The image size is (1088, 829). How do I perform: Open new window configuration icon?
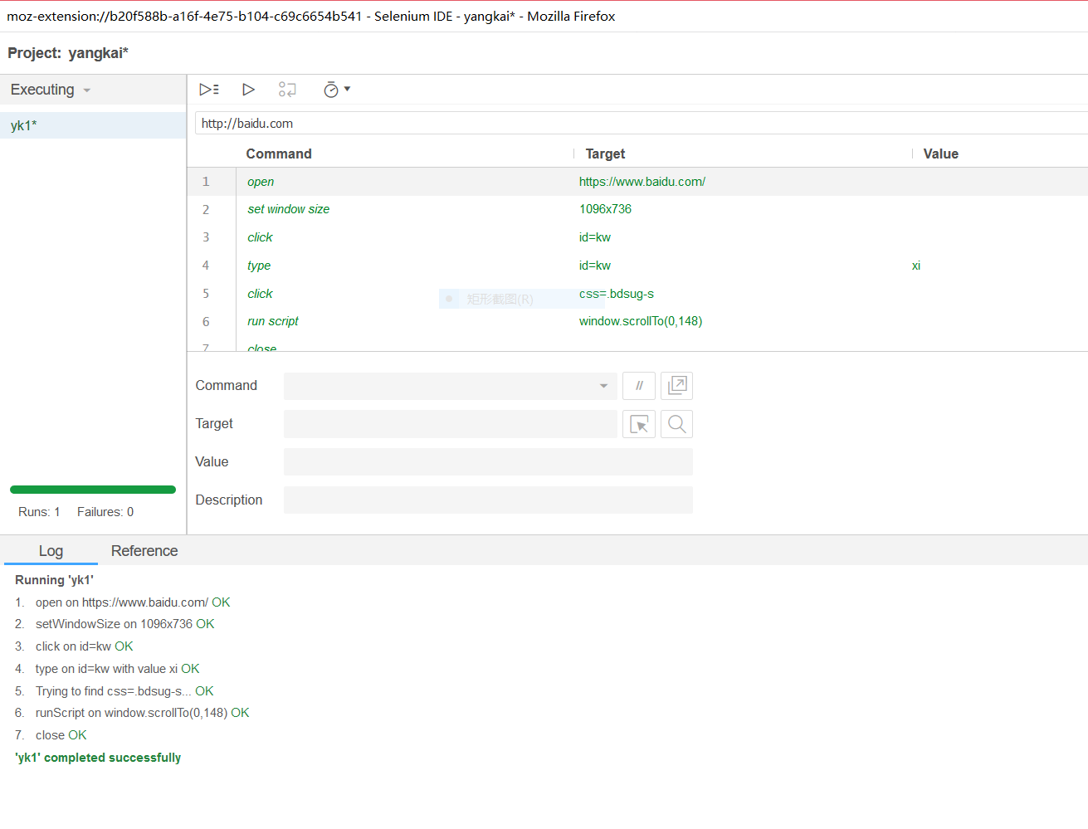[677, 386]
